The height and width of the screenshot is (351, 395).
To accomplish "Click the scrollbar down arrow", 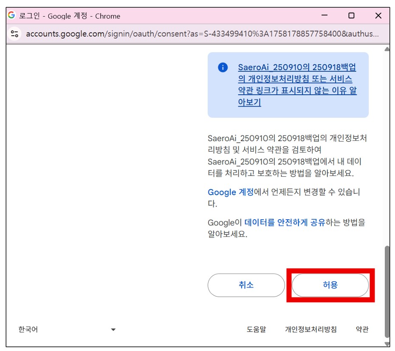I will point(387,344).
